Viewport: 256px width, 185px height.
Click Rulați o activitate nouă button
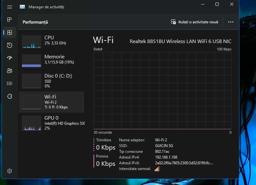point(194,22)
